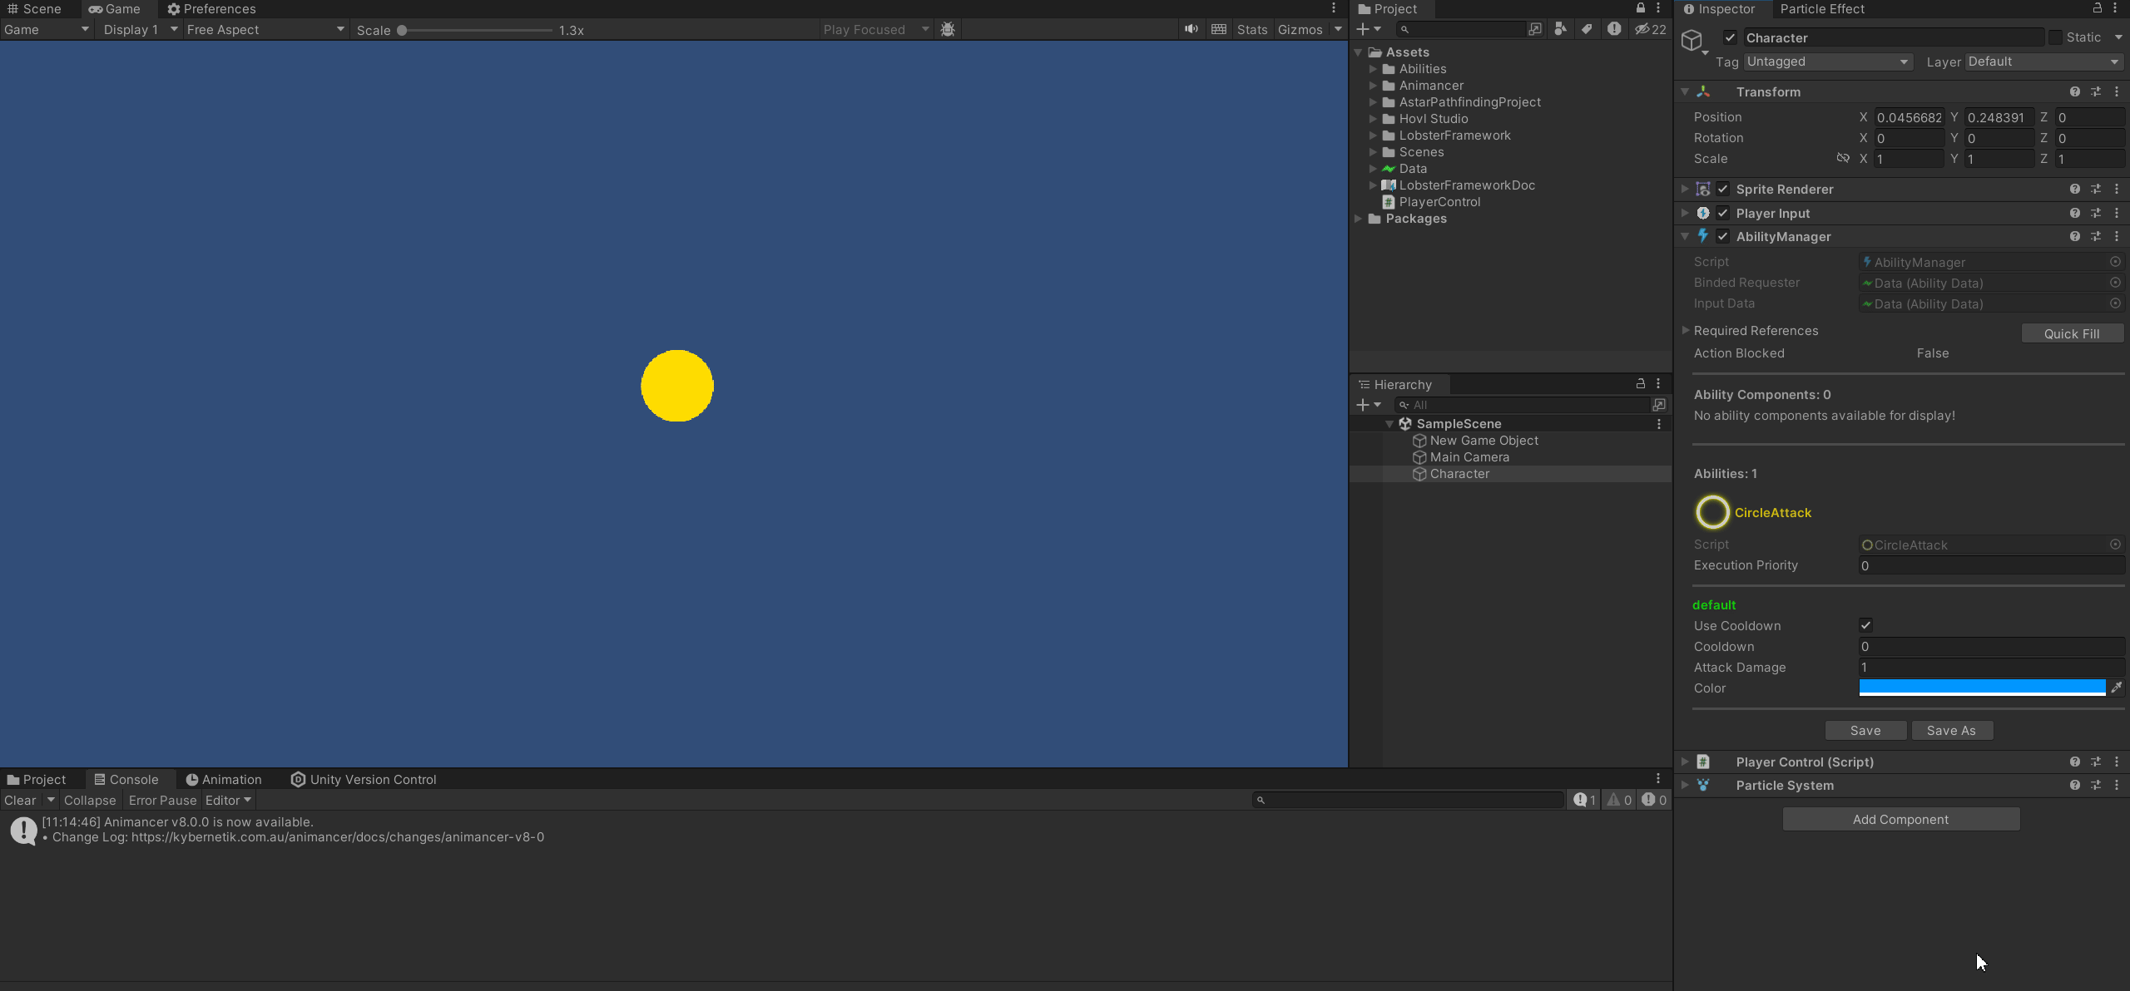Uncheck the Use Cooldown checkbox
Image resolution: width=2130 pixels, height=991 pixels.
[1866, 625]
